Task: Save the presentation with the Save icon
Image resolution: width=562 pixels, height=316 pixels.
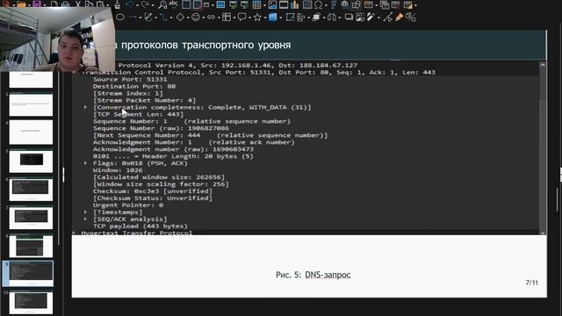Action: click(37, 4)
